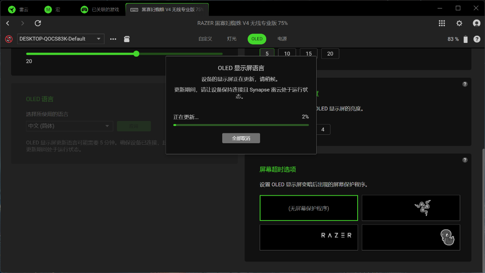
Task: Choose brightness level 4
Action: (x=323, y=129)
